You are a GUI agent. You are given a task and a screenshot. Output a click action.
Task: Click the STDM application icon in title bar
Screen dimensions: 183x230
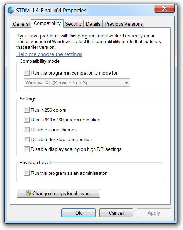click(11, 10)
